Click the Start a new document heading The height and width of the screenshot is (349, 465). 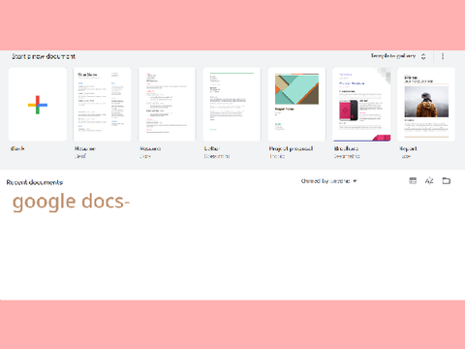44,56
